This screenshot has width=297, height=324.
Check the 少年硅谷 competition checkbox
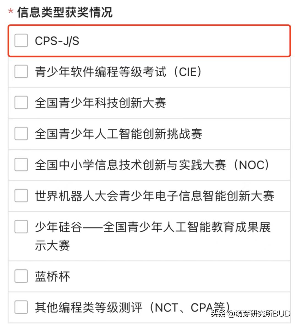pos(21,227)
